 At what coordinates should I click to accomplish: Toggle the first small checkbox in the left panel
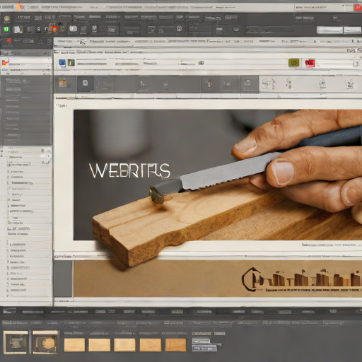pyautogui.click(x=43, y=151)
